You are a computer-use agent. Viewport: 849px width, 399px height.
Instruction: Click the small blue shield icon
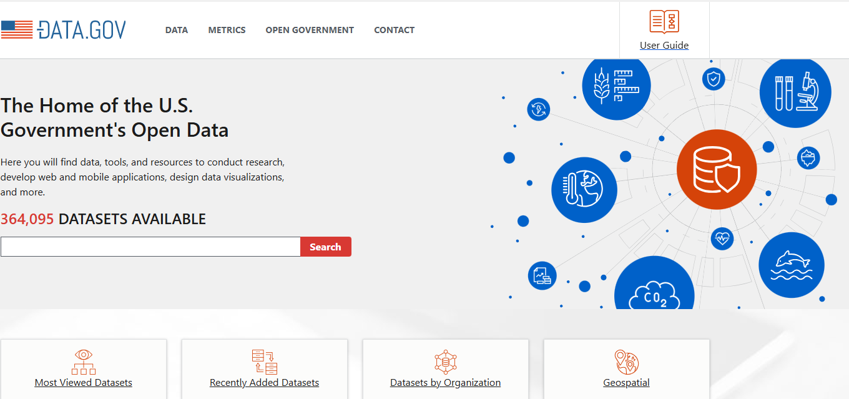tap(714, 79)
